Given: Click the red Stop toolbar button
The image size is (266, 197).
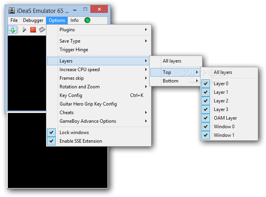Looking at the screenshot, I should (x=33, y=30).
